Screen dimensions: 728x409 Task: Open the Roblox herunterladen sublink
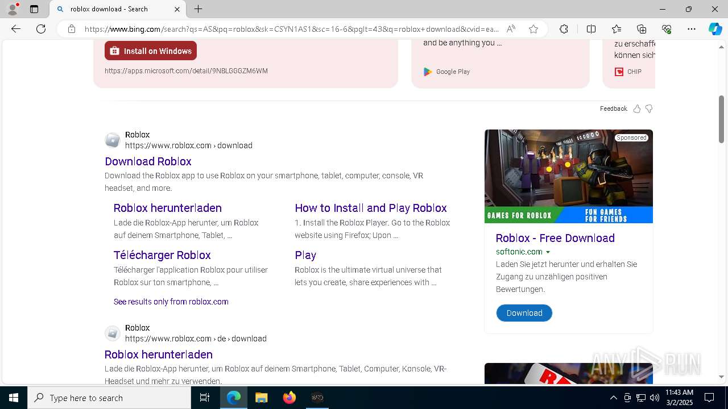(x=167, y=208)
